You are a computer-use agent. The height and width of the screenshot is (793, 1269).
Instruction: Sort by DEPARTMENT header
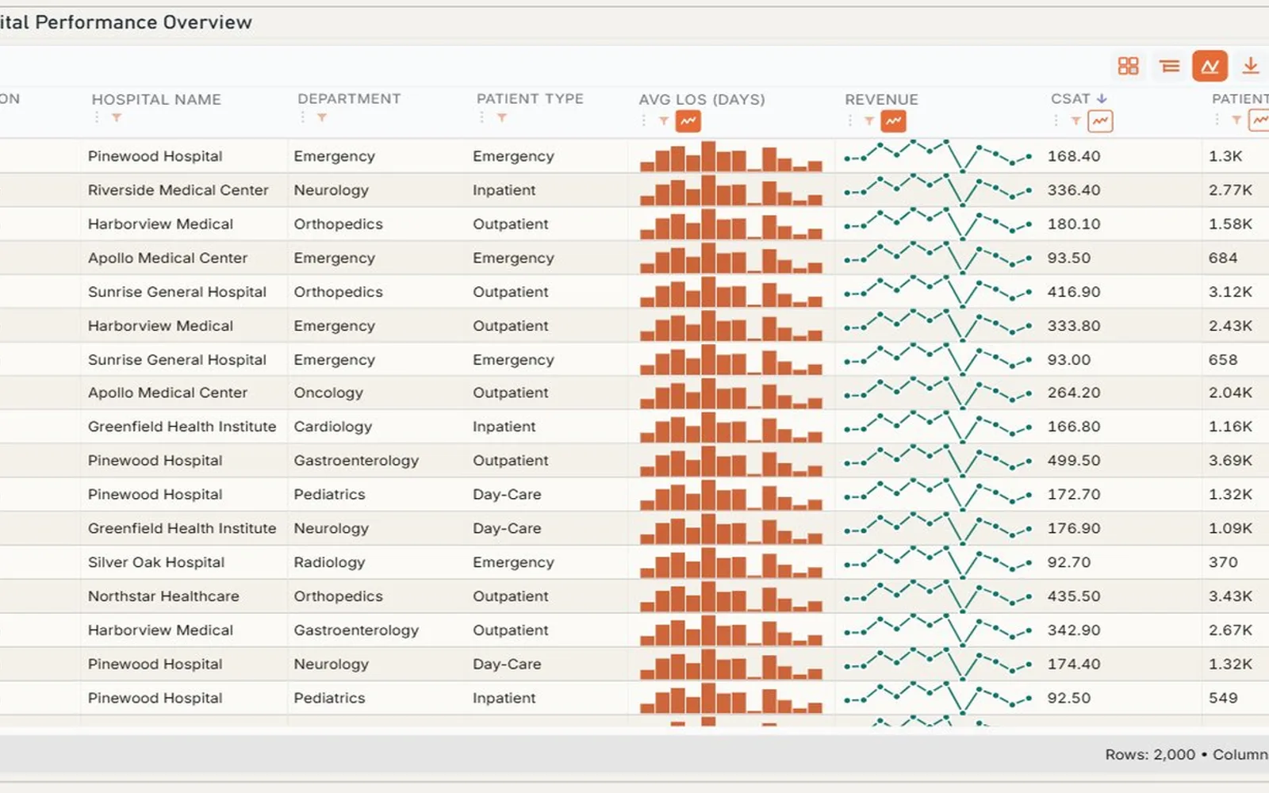point(349,98)
